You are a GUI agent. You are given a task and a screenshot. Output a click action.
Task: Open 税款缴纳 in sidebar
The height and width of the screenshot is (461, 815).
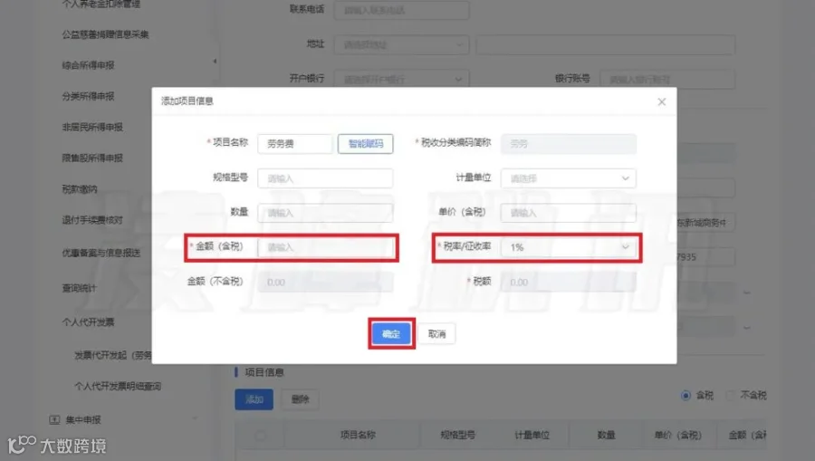(x=80, y=189)
